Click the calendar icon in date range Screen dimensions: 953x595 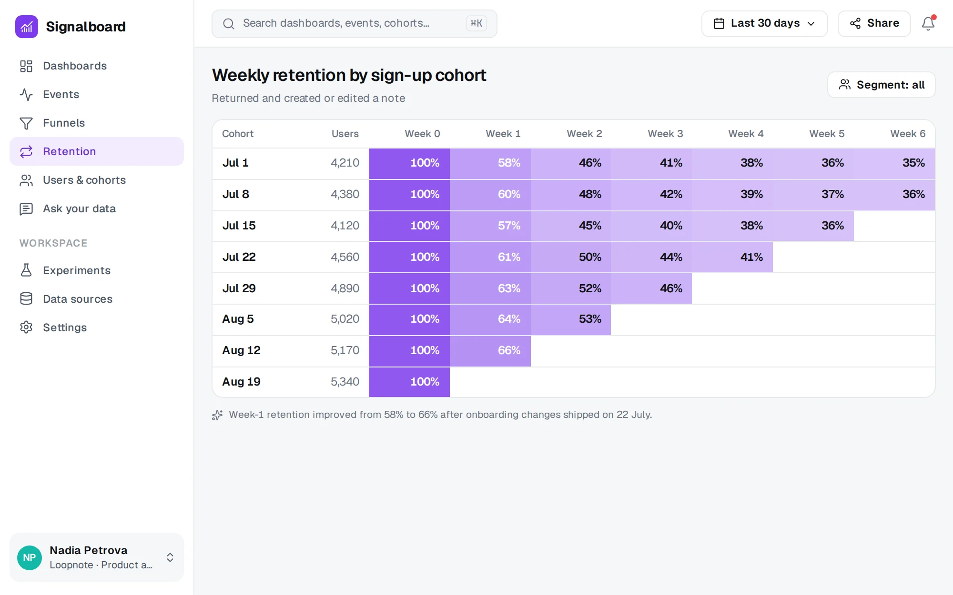point(719,23)
